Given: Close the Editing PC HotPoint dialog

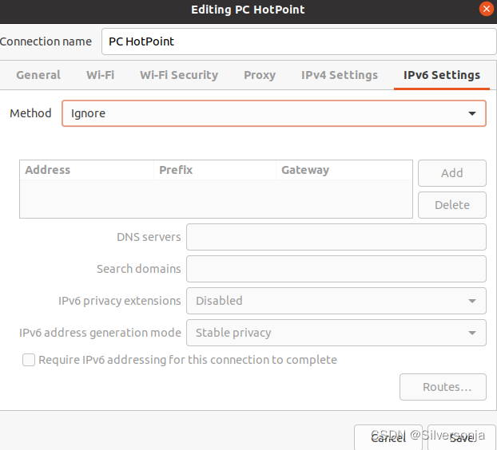Looking at the screenshot, I should click(x=487, y=9).
